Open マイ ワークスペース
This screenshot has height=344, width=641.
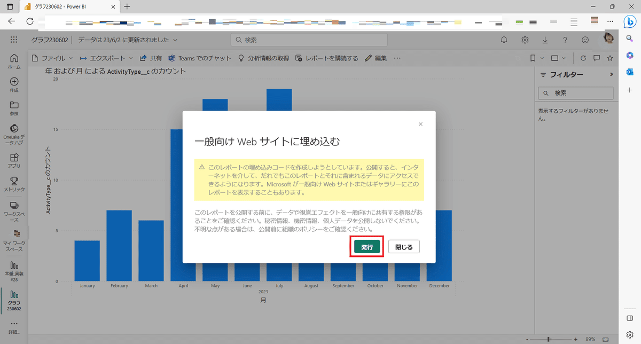(14, 241)
